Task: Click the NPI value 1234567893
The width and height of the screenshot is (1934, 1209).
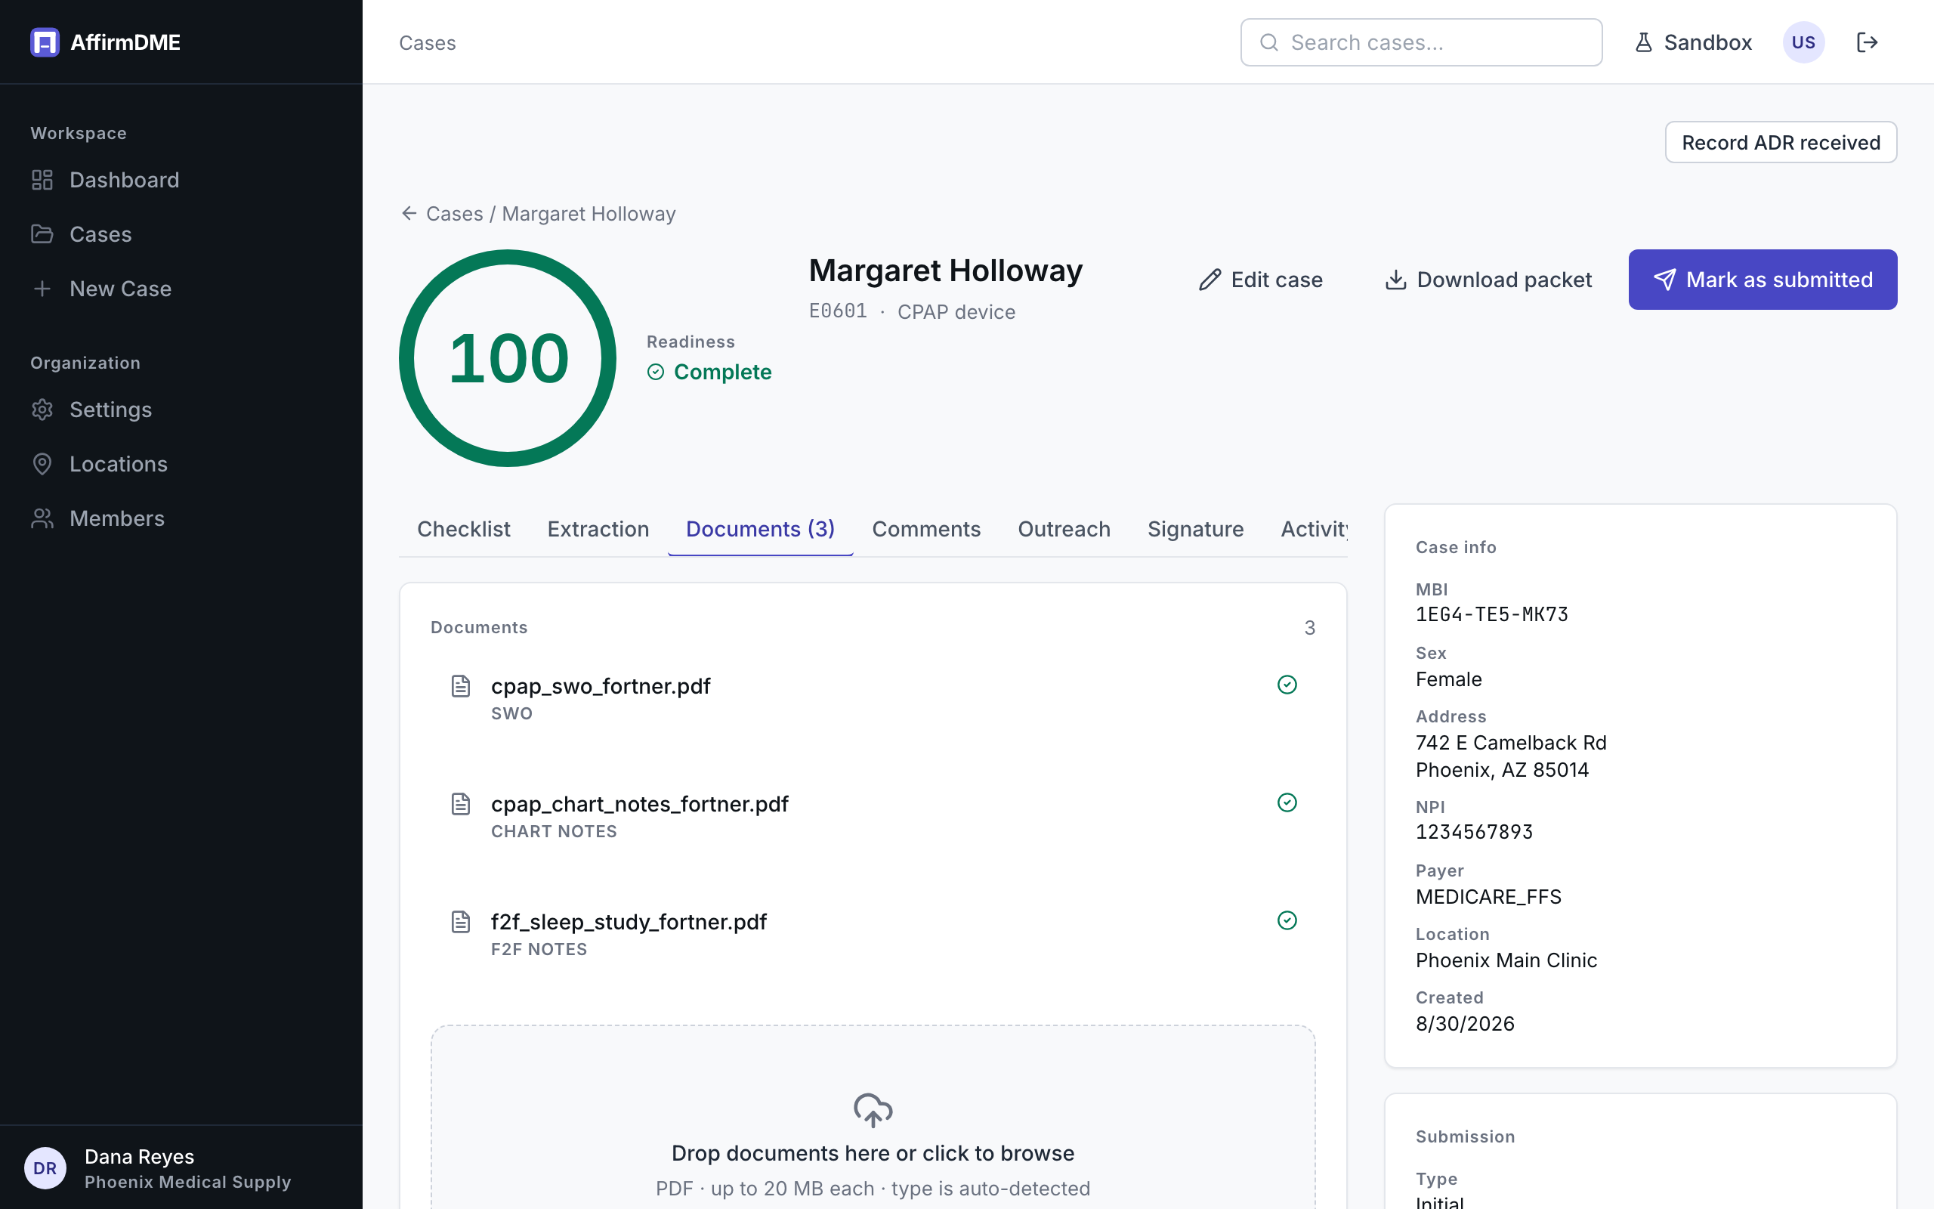Action: 1474,832
